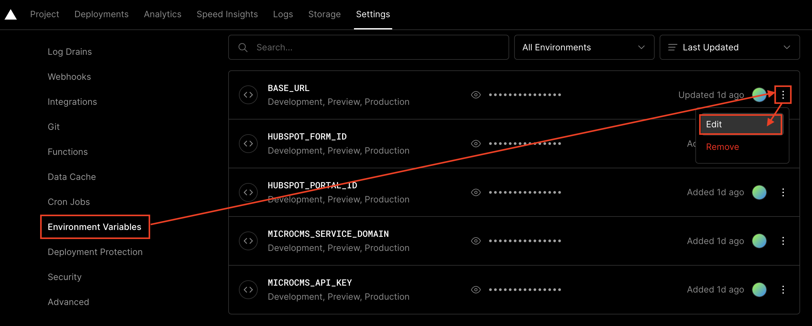The height and width of the screenshot is (326, 812).
Task: Click the avatar next to MICROCMS_SERVICE_DOMAIN
Action: (x=759, y=241)
